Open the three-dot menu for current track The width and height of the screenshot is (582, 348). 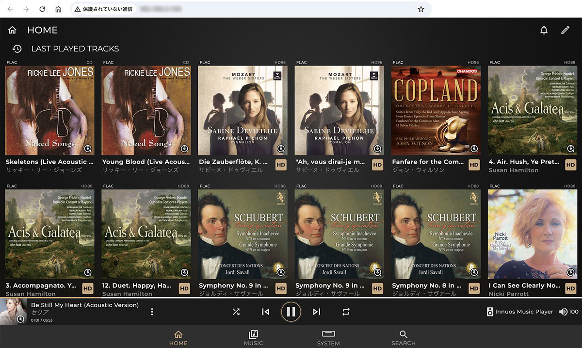[x=152, y=312]
